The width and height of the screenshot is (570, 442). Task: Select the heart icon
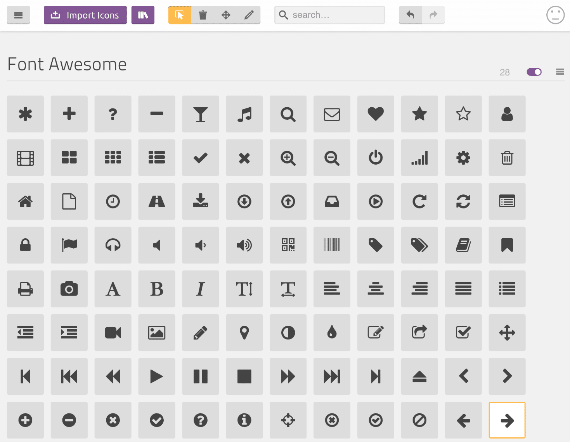[x=376, y=114]
